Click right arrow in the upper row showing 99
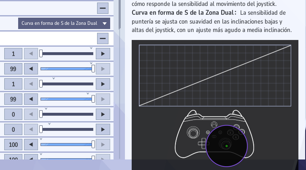 tap(103, 69)
